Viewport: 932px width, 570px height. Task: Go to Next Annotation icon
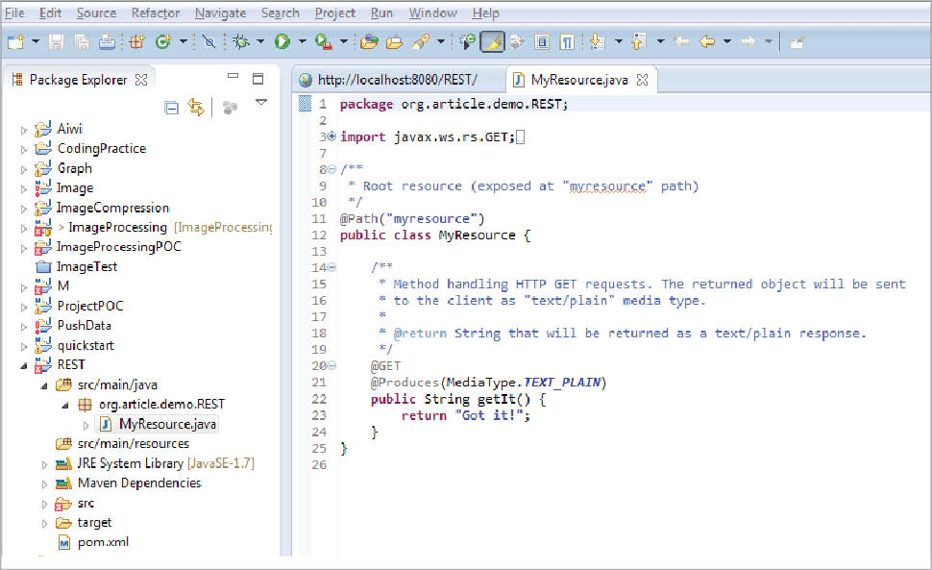[x=596, y=41]
